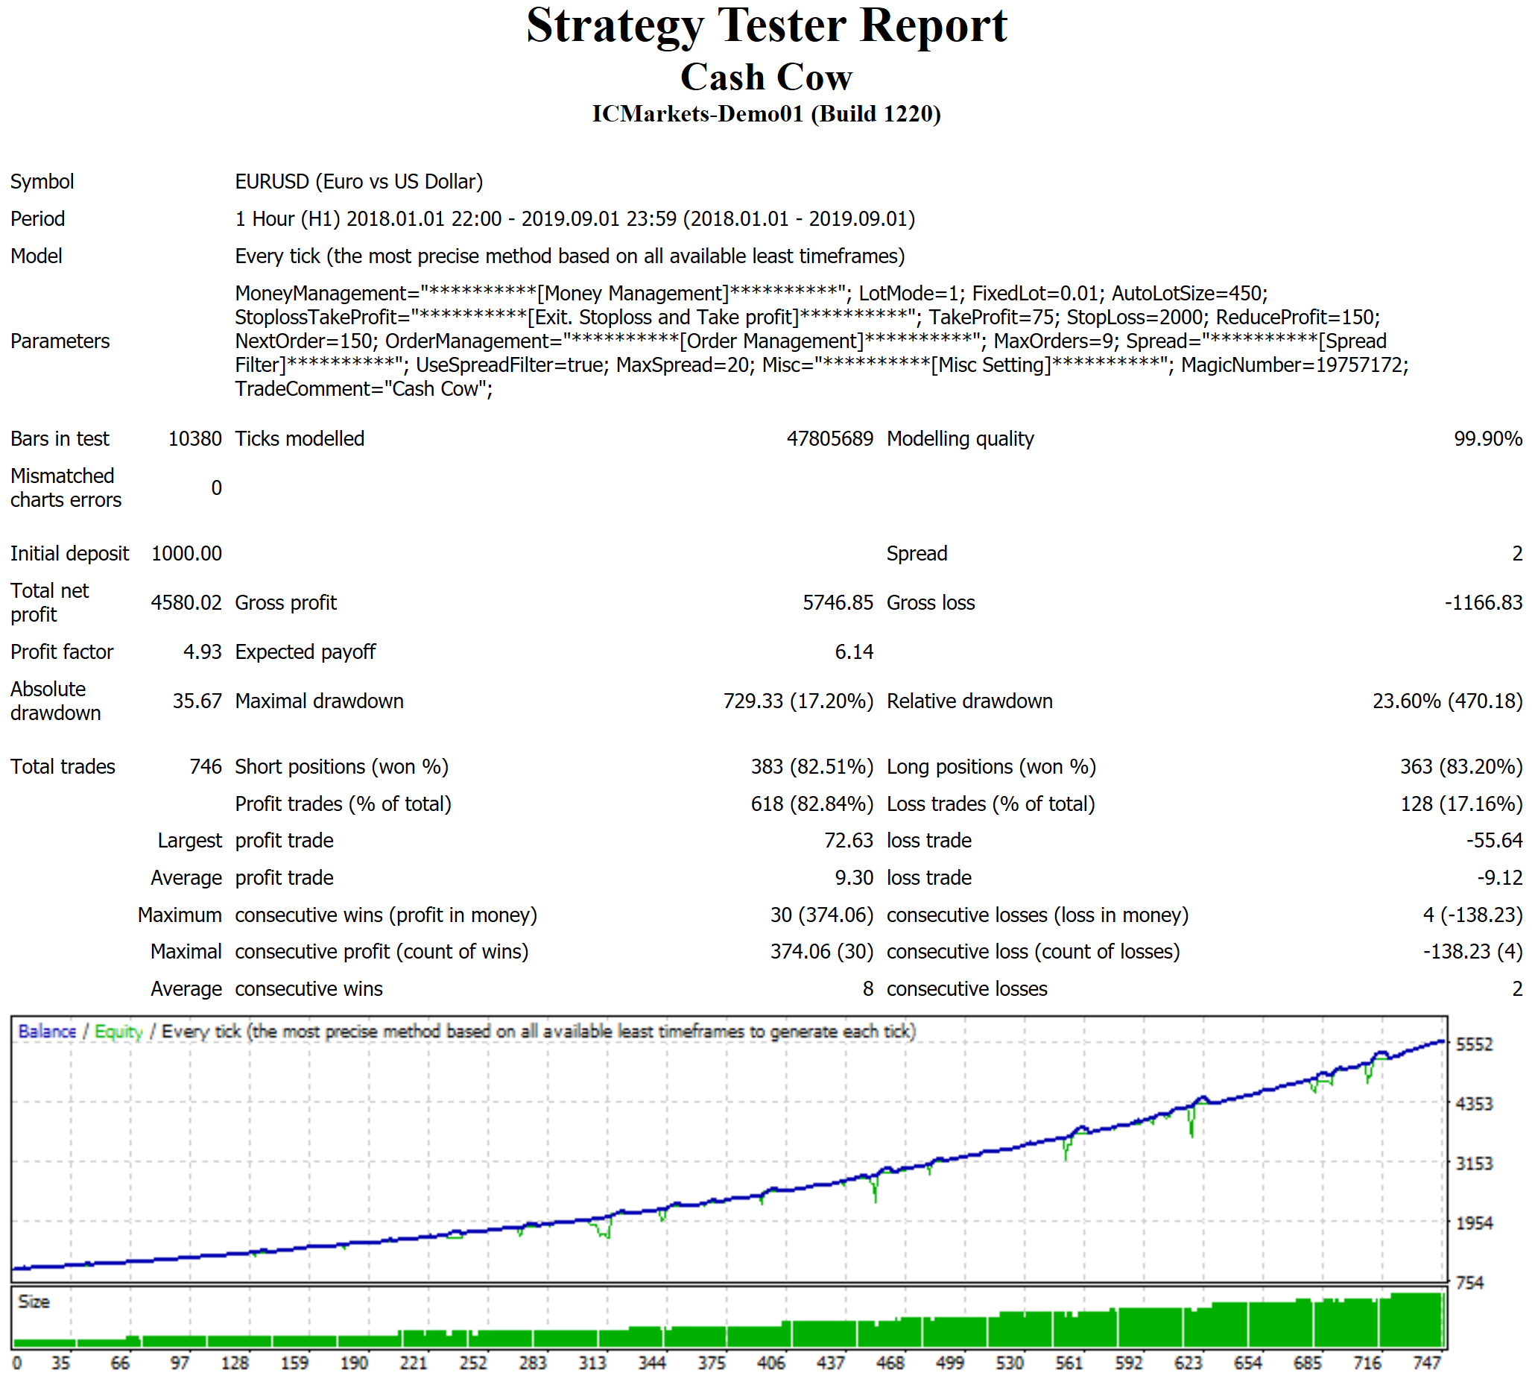This screenshot has width=1535, height=1373.
Task: Click the Strategy Tester Report title
Action: click(x=766, y=25)
